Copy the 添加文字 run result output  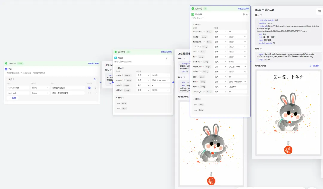pos(261,49)
